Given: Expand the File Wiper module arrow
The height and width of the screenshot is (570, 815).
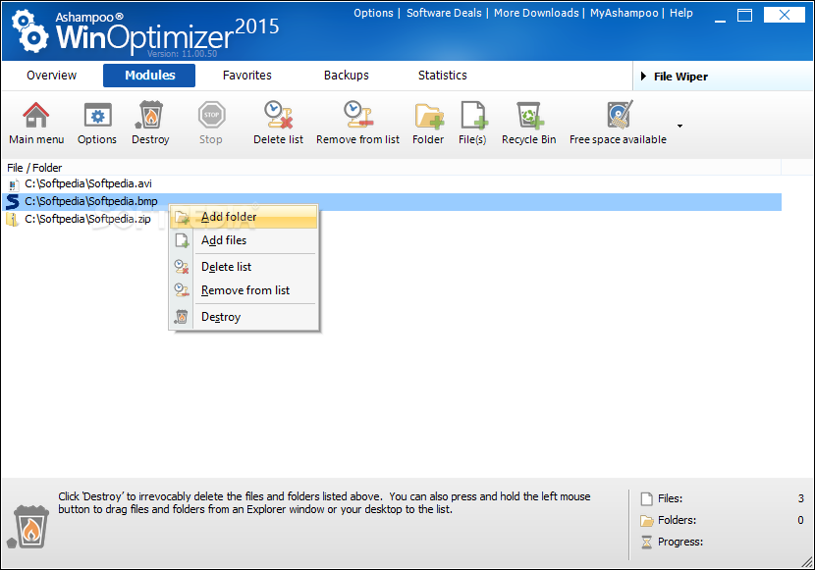Looking at the screenshot, I should point(643,77).
